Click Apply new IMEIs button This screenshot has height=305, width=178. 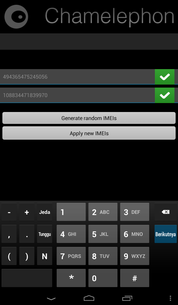click(x=89, y=133)
